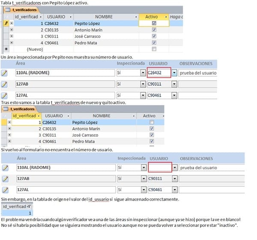Expand the subdatasheet of row C26432 in the top table

click(x=12, y=23)
